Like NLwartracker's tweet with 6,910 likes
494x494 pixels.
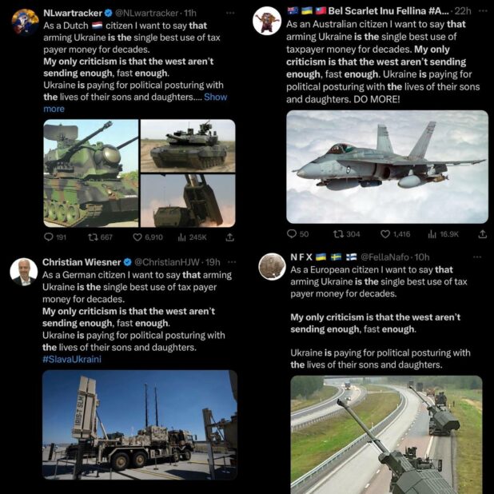pos(137,237)
